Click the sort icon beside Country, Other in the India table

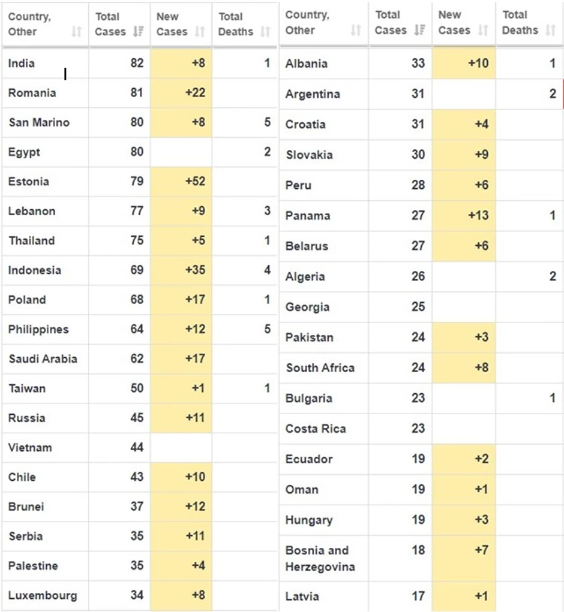(x=76, y=32)
